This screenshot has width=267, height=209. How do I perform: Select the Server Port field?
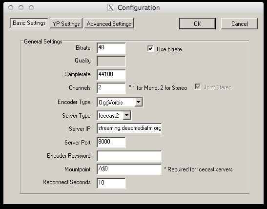111,142
